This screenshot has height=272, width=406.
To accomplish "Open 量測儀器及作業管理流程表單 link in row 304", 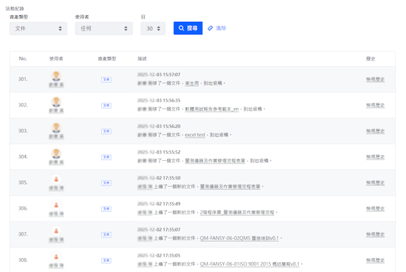I will click(x=215, y=161).
